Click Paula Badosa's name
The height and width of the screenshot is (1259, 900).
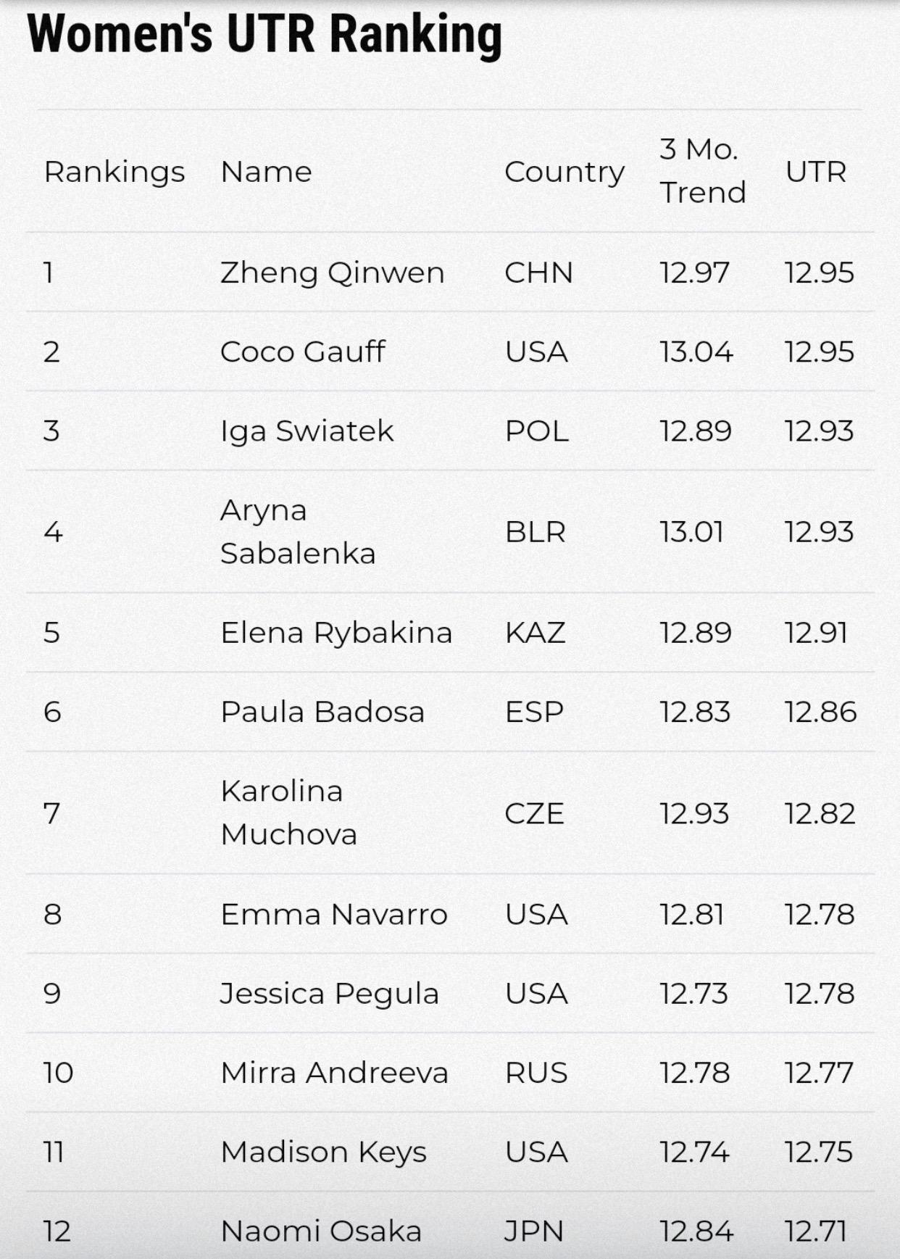[322, 712]
